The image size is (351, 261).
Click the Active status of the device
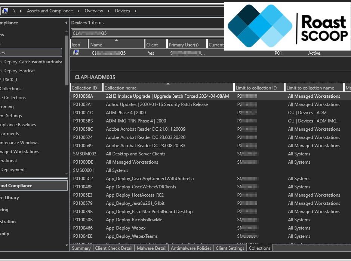point(314,53)
